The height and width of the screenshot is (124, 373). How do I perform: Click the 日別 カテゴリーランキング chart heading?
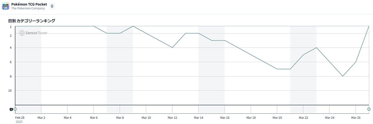31,21
